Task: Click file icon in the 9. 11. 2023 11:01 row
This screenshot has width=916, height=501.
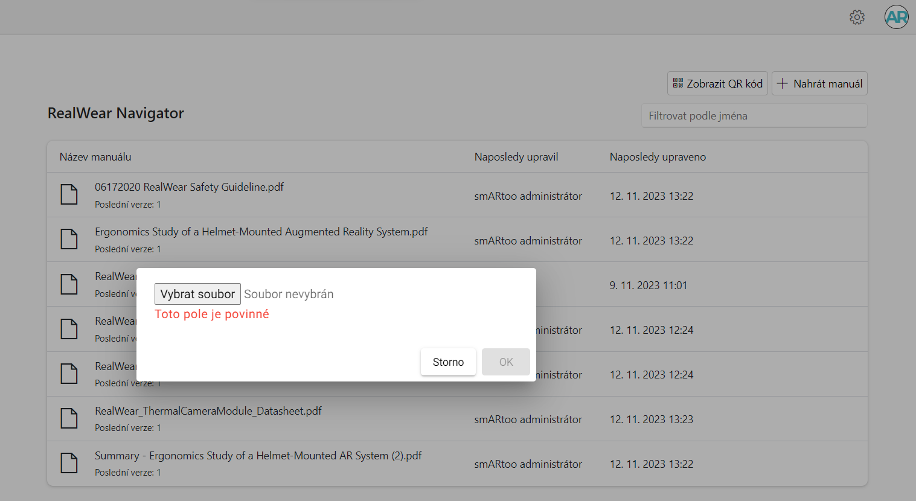Action: pos(69,284)
